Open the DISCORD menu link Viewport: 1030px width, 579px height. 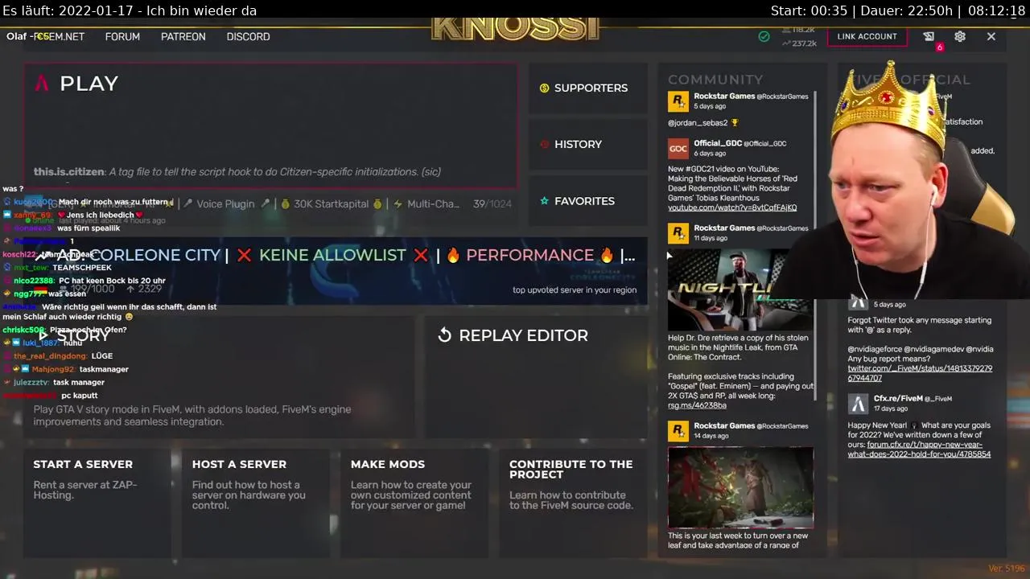coord(248,36)
